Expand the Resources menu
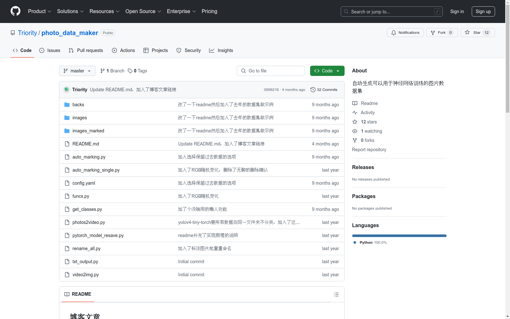This screenshot has height=319, width=510. point(105,11)
